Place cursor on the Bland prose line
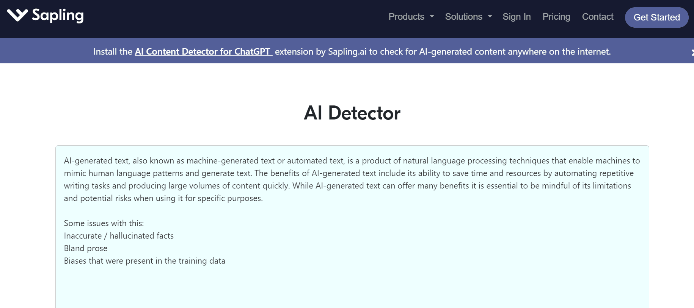694x308 pixels. [x=86, y=248]
